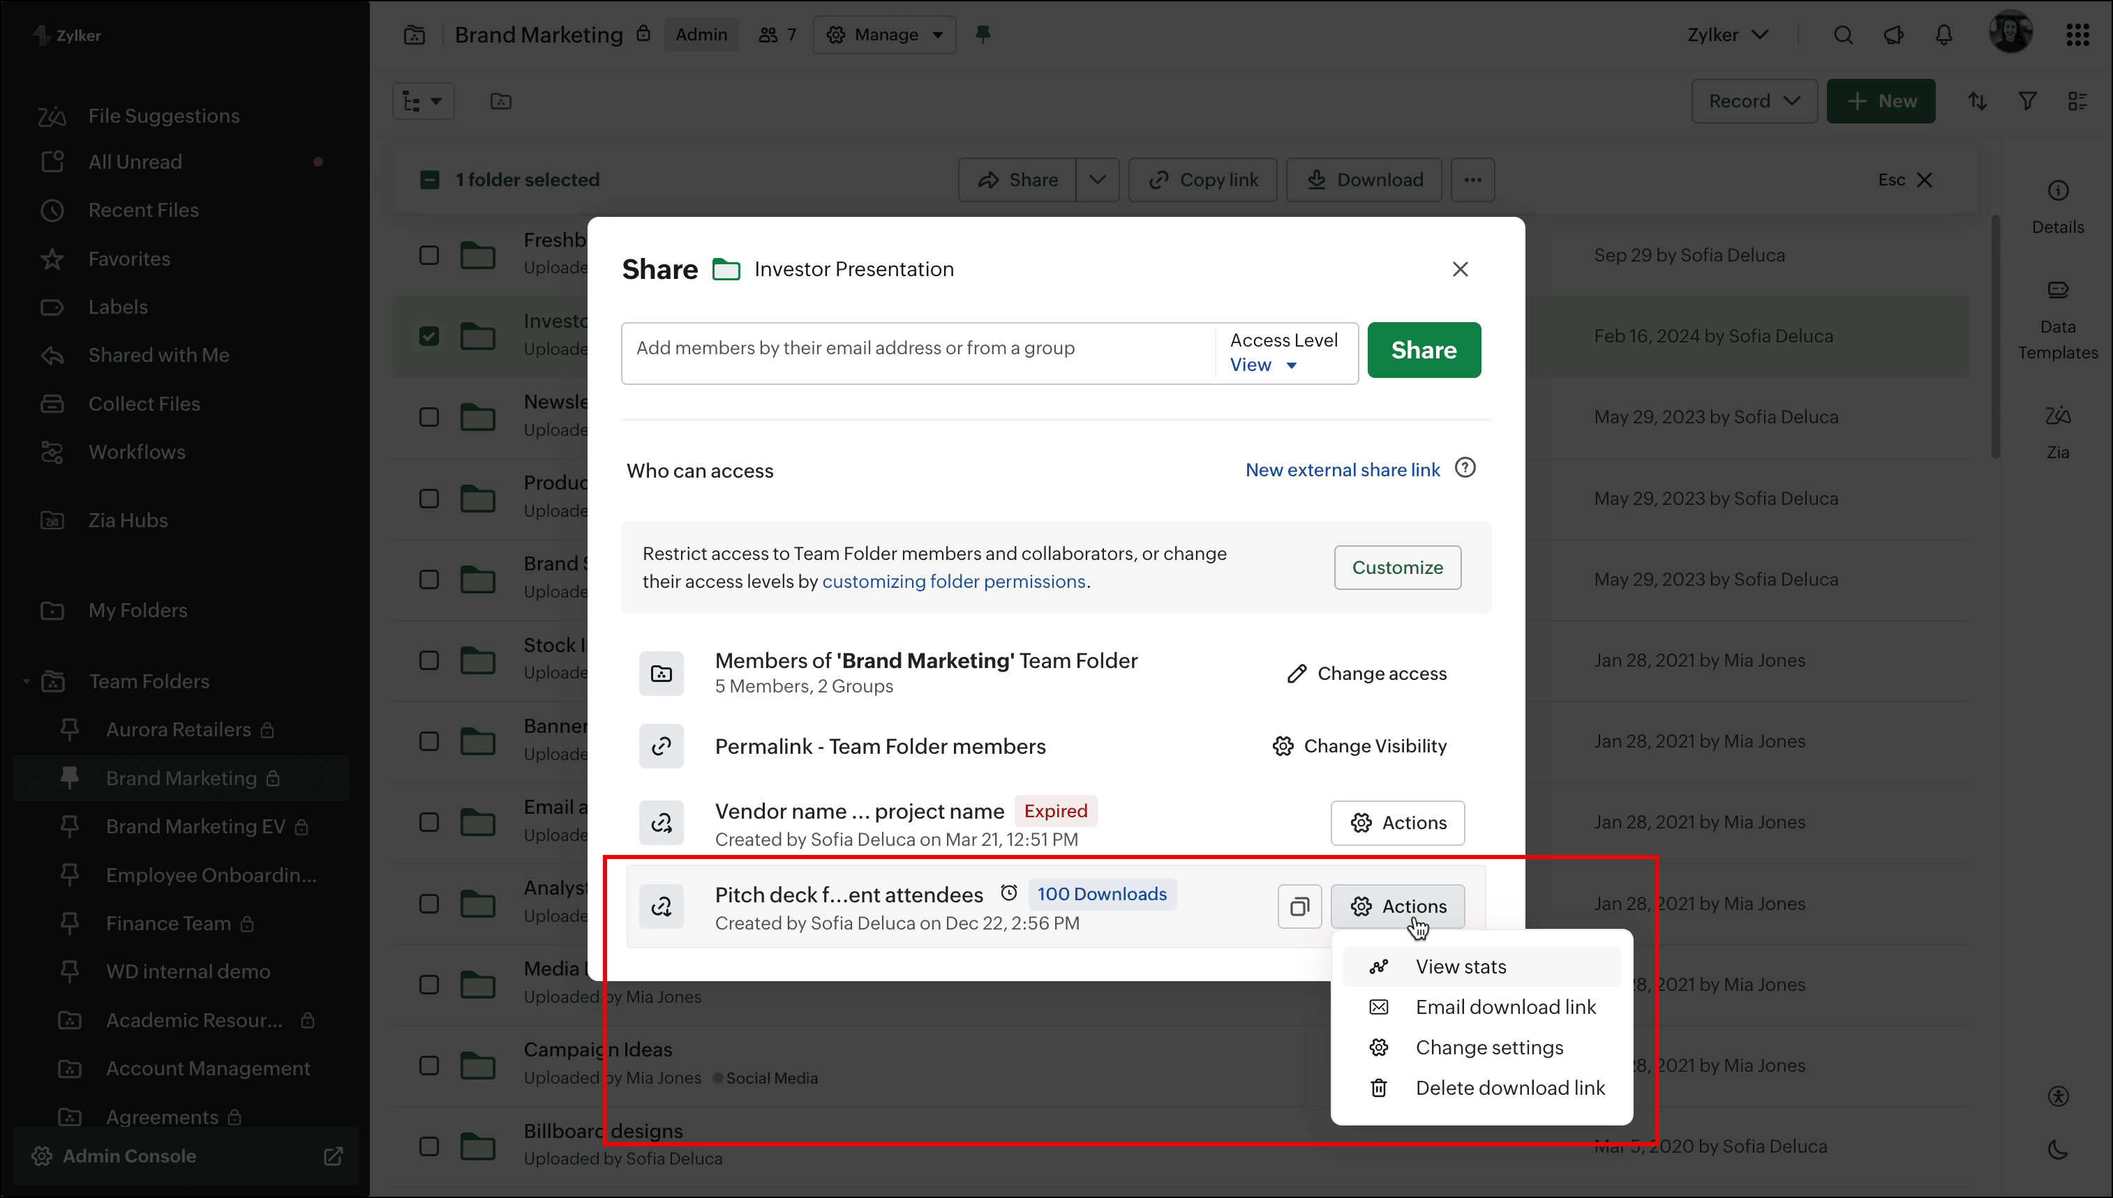2113x1198 pixels.
Task: Click the help icon beside New external share link
Action: 1465,468
